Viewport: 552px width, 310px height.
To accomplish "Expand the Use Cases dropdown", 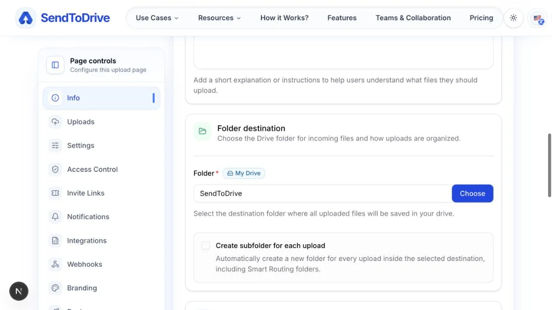I will pyautogui.click(x=157, y=18).
